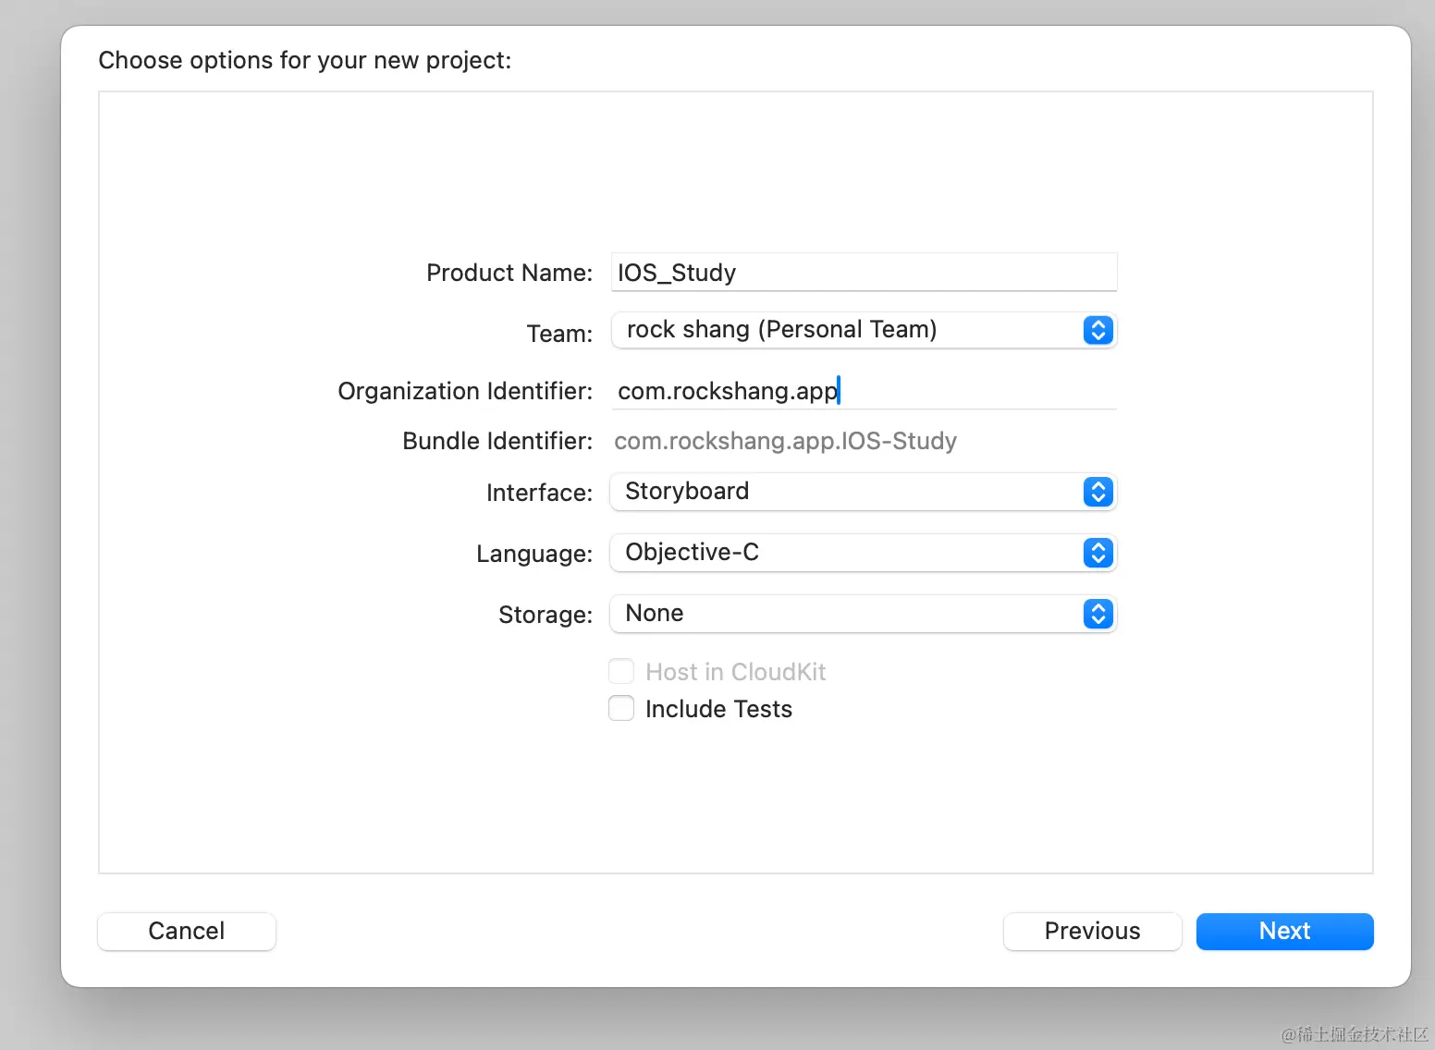
Task: Toggle the Host in CloudKit checkbox
Action: click(621, 671)
